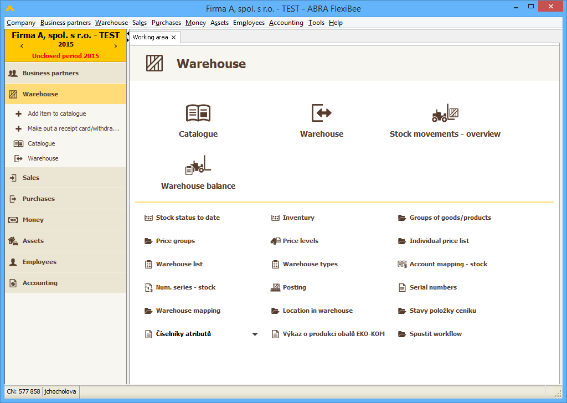Viewport: 567px width, 403px height.
Task: Click the ABRA FlexiBee logo in title bar
Action: [10, 8]
